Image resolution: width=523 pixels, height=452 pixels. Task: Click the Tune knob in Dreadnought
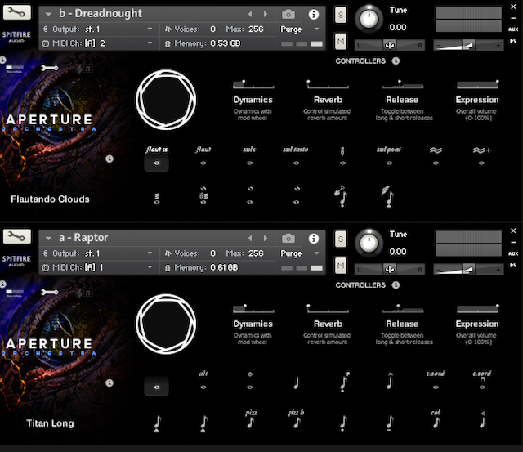coord(369,19)
